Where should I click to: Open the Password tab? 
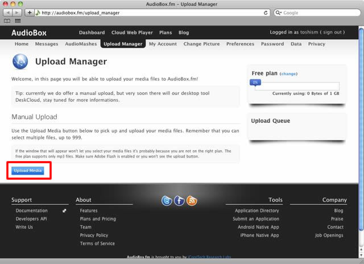[x=272, y=44]
